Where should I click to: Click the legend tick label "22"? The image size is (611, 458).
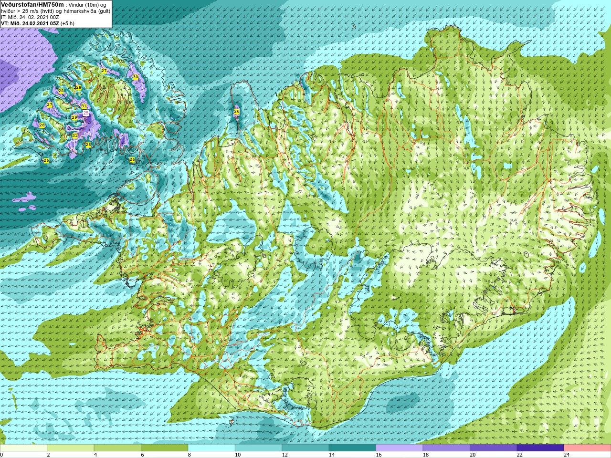pyautogui.click(x=520, y=455)
